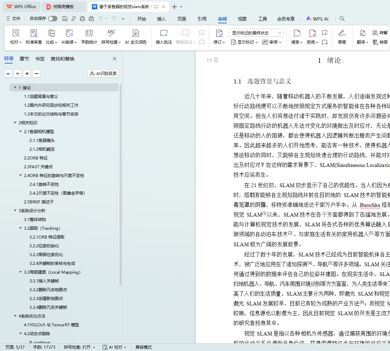Switch to the 视图 ribbon tab
Screen dimensions: 390x351
point(242,19)
